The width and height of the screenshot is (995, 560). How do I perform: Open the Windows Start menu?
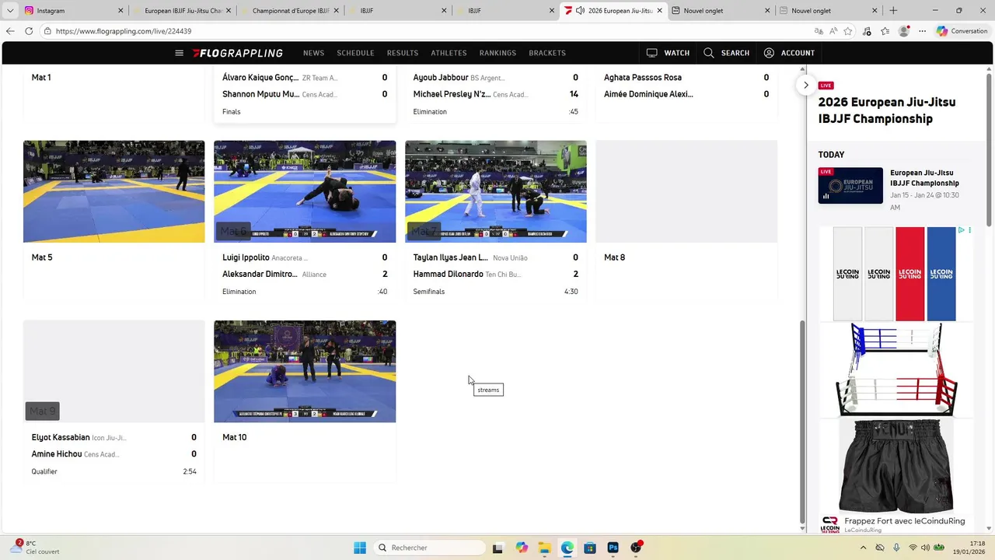pyautogui.click(x=360, y=548)
